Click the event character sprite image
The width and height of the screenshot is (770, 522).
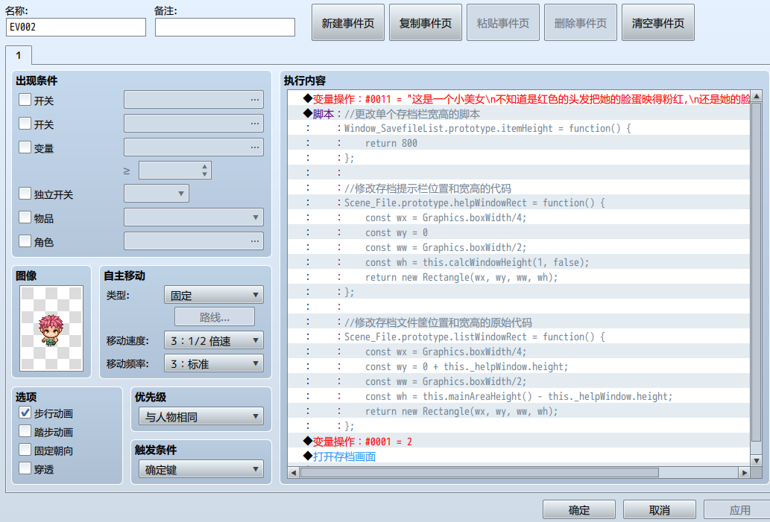[x=51, y=328]
